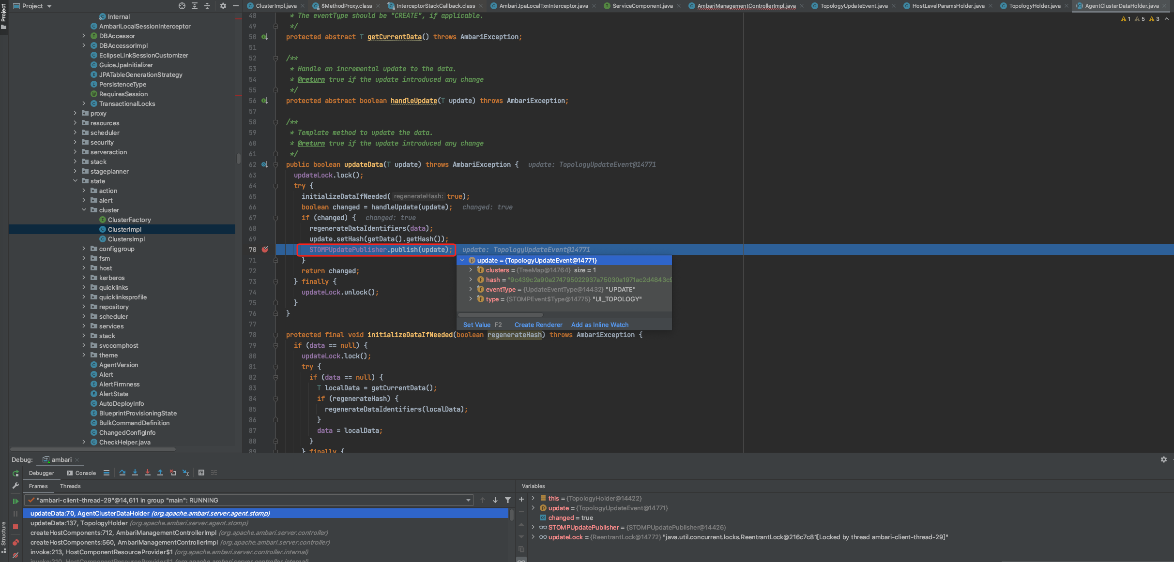The height and width of the screenshot is (562, 1174).
Task: Click the red Stop icon
Action: [15, 527]
